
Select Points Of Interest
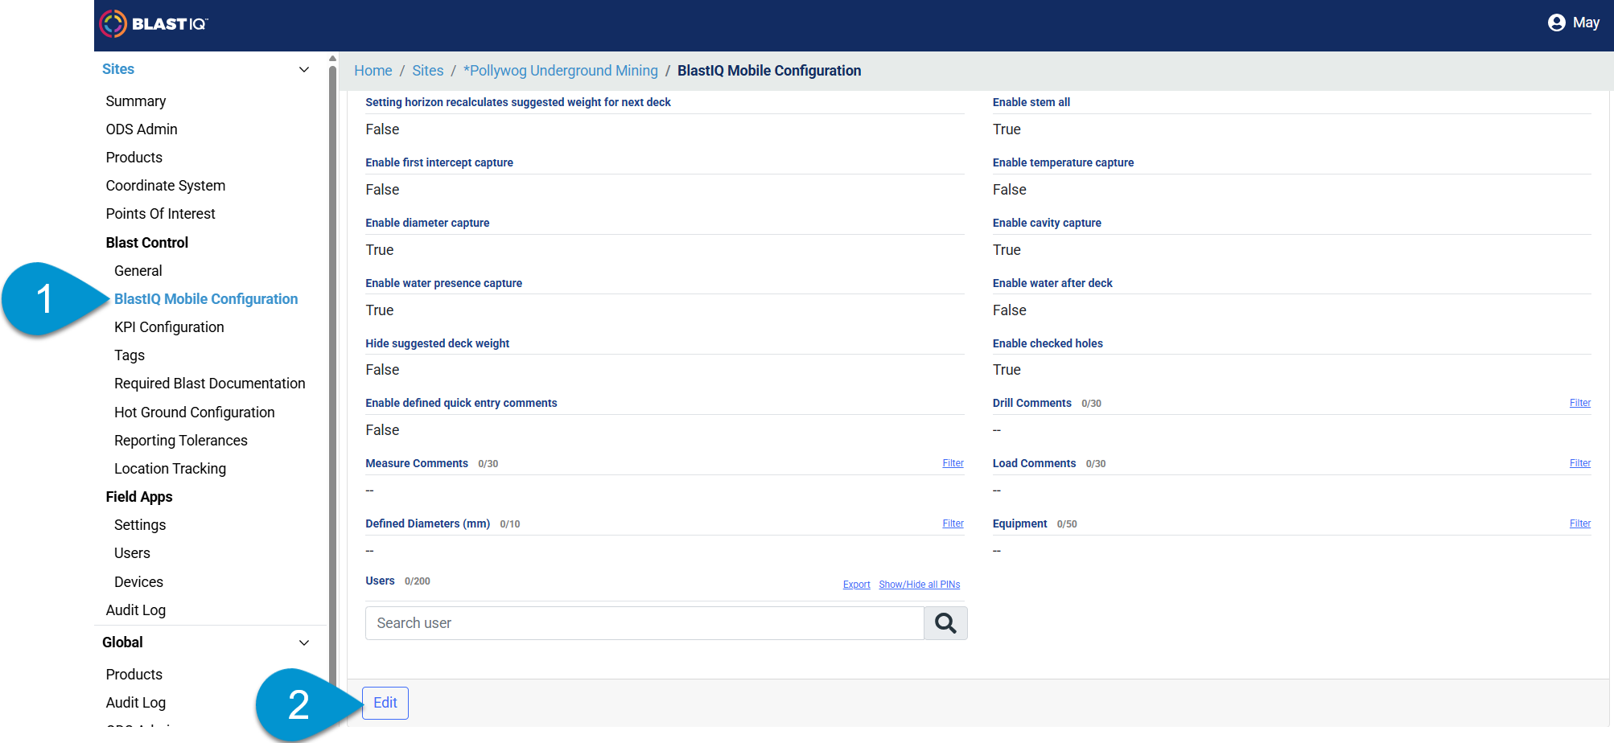click(161, 214)
